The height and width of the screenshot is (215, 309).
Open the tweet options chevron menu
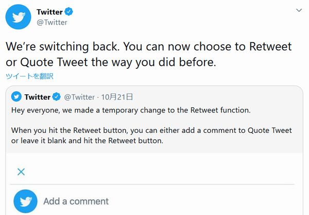tap(300, 10)
